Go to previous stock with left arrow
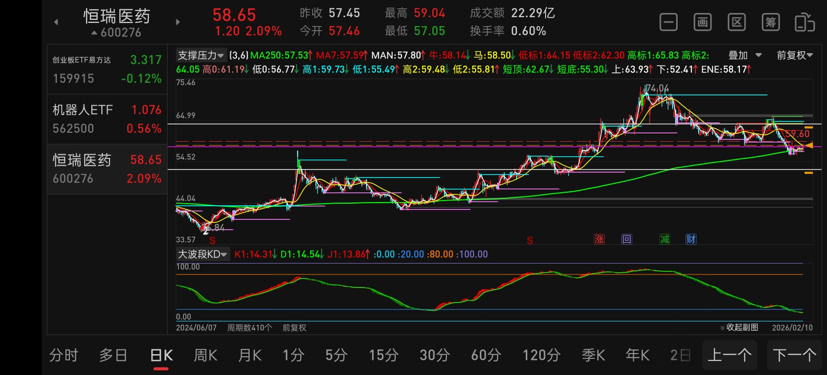 tap(56, 22)
